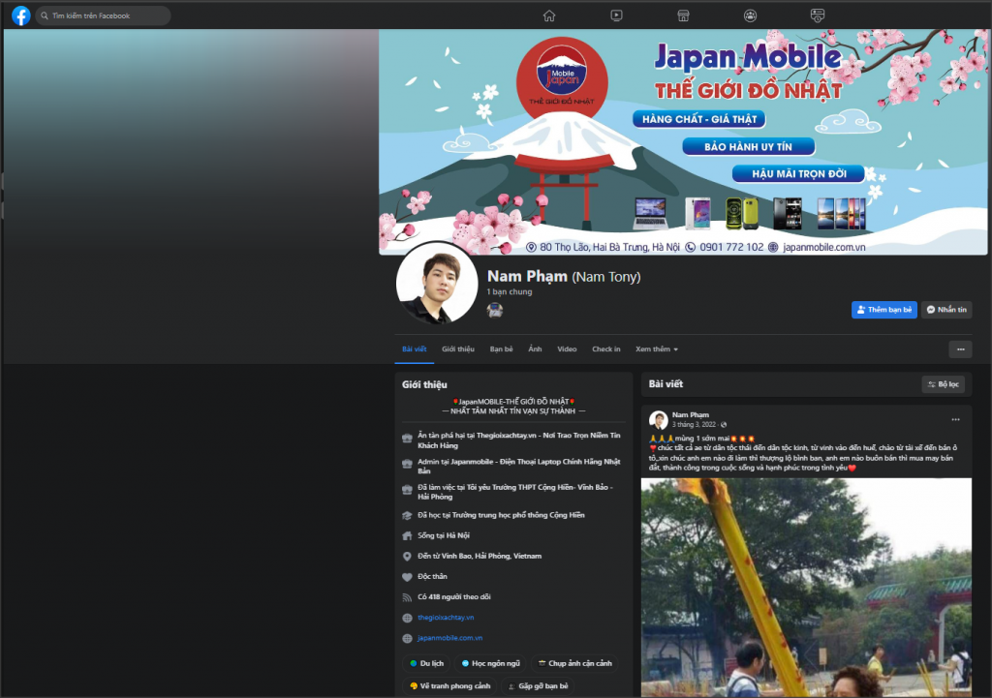Open the Gaming icon in top bar
This screenshot has height=698, width=992.
click(817, 15)
